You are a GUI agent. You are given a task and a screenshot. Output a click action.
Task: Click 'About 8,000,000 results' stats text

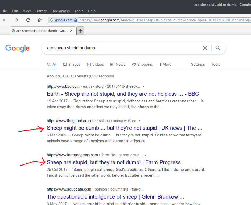click(x=80, y=76)
